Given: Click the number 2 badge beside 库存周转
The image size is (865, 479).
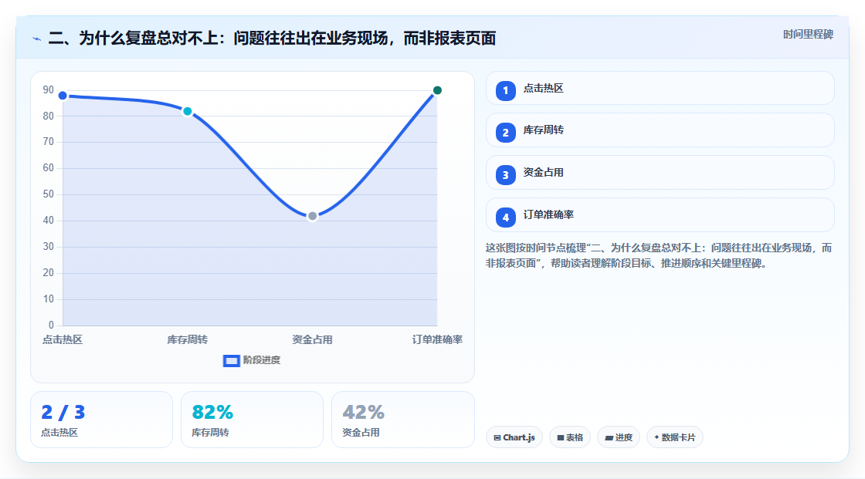Looking at the screenshot, I should click(505, 133).
